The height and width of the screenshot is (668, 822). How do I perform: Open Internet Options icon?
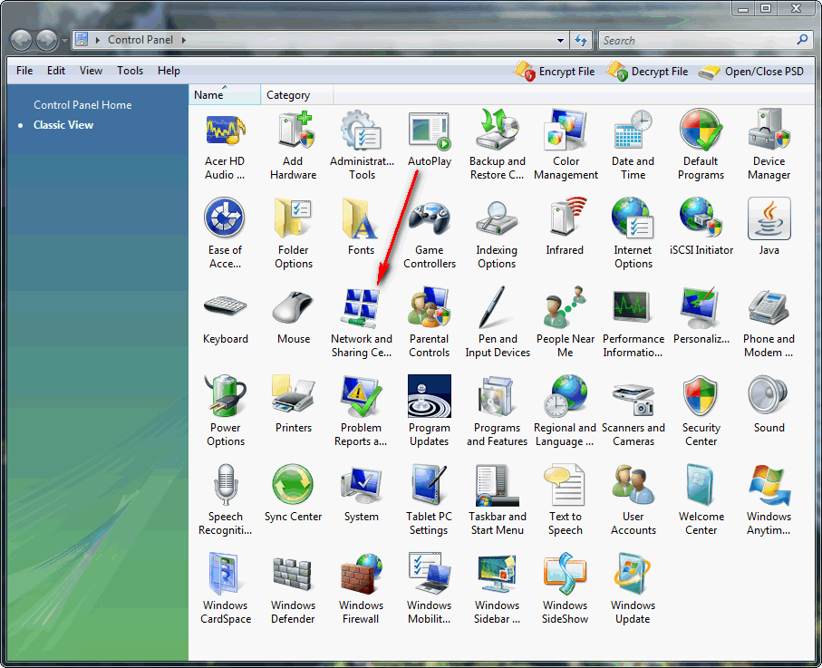click(x=633, y=218)
